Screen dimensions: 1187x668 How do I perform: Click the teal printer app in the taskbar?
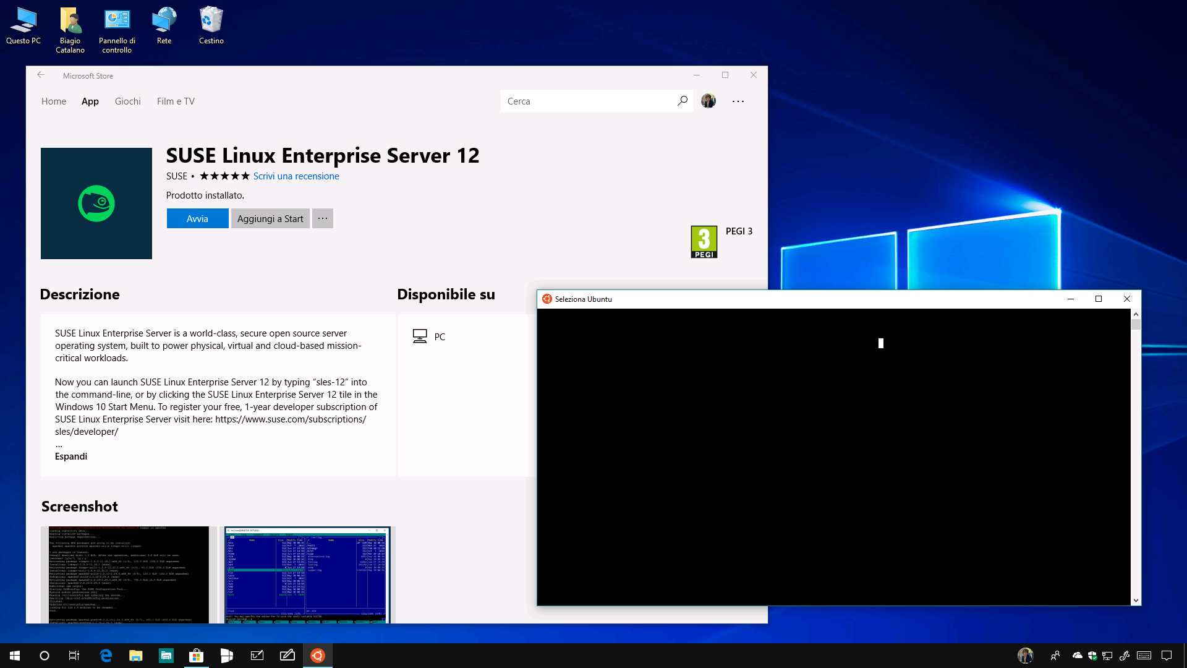pos(166,656)
